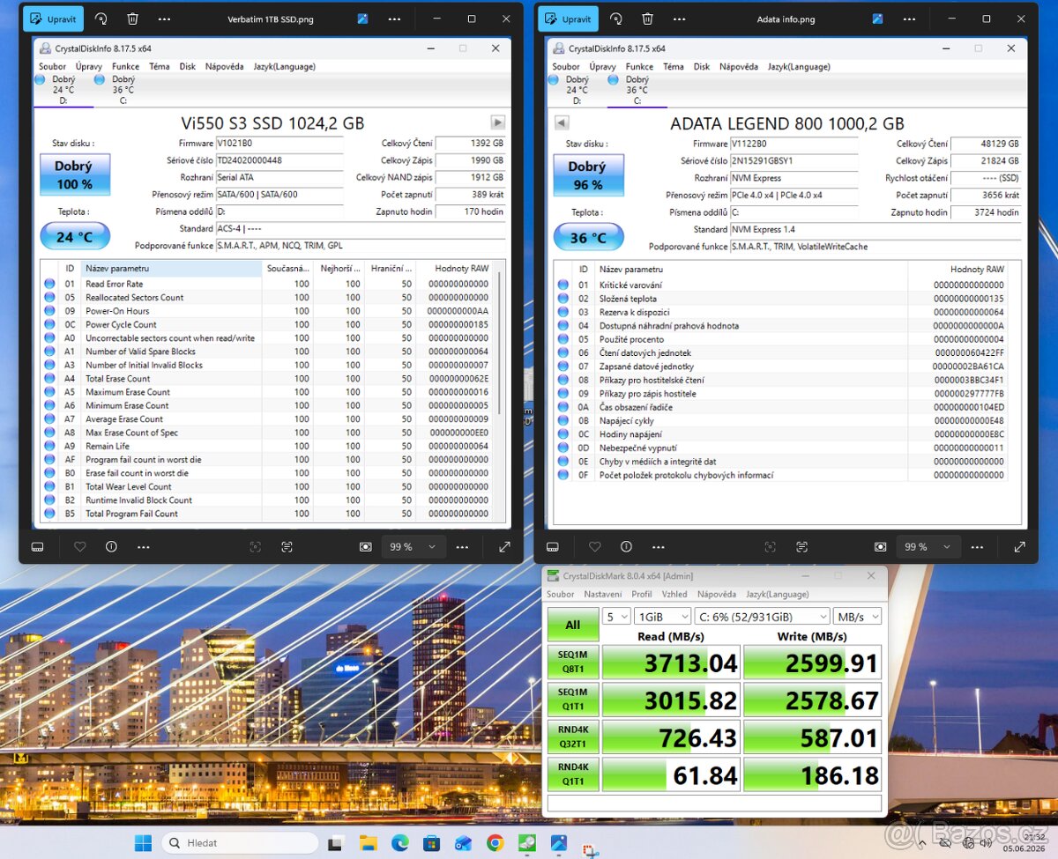1058x859 pixels.
Task: Open Soubor menu in CrystalDiskMark
Action: 560,594
